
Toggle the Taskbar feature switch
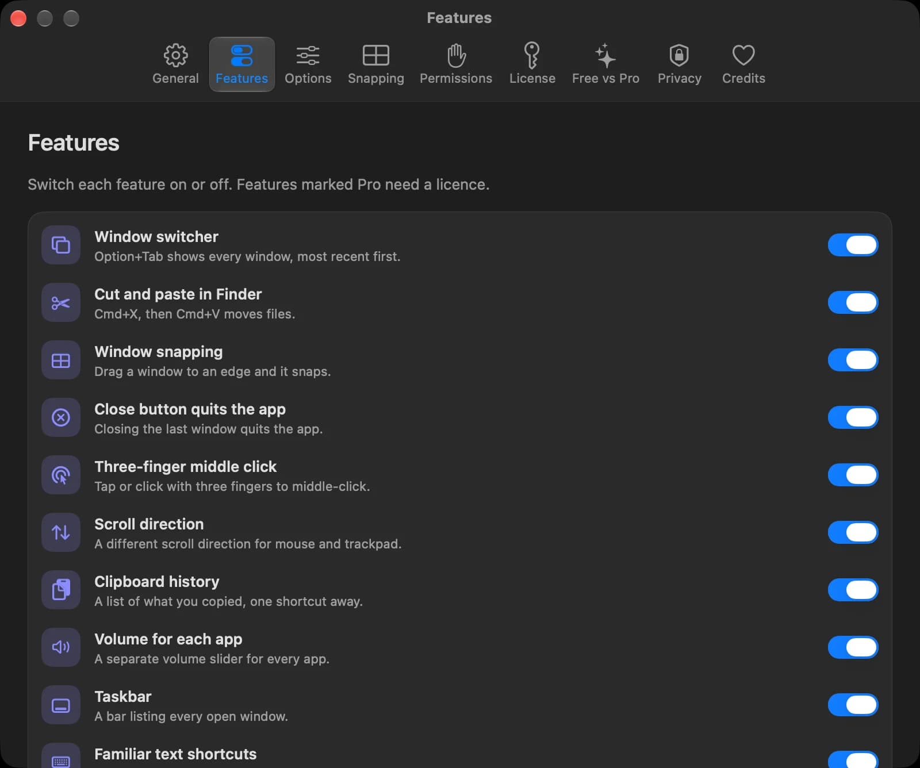point(853,705)
